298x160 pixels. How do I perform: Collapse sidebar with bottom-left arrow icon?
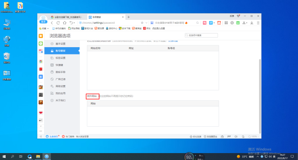pyautogui.click(x=41, y=137)
